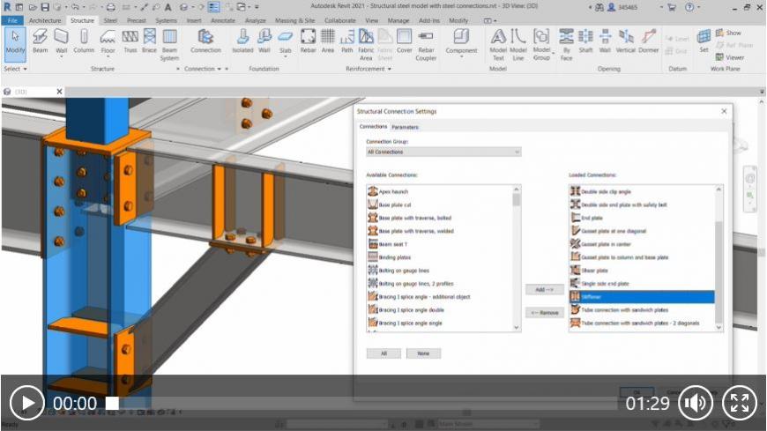This screenshot has height=431, width=767.
Task: Expand the Select panel dropdown
Action: click(x=15, y=69)
